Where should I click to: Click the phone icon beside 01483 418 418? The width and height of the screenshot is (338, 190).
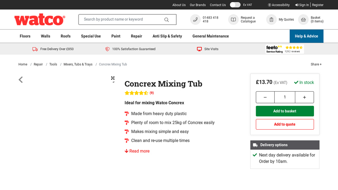(195, 19)
